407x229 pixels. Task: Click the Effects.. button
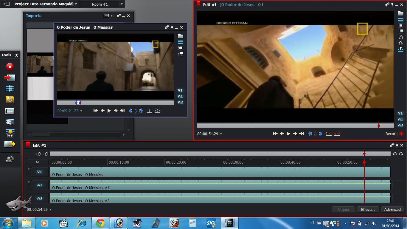tap(368, 209)
